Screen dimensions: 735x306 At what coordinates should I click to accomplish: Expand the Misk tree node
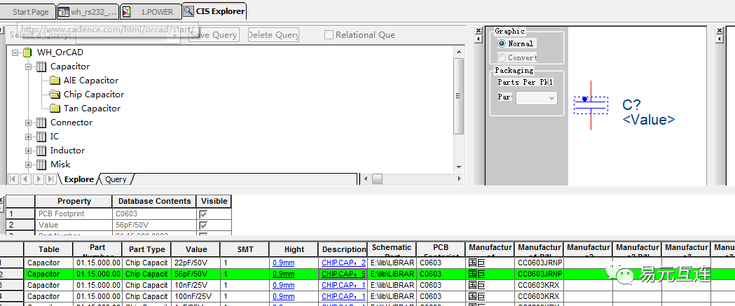29,165
